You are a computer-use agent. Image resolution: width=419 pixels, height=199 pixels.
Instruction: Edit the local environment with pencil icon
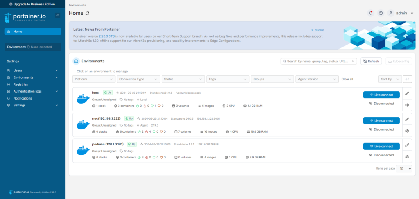[407, 93]
